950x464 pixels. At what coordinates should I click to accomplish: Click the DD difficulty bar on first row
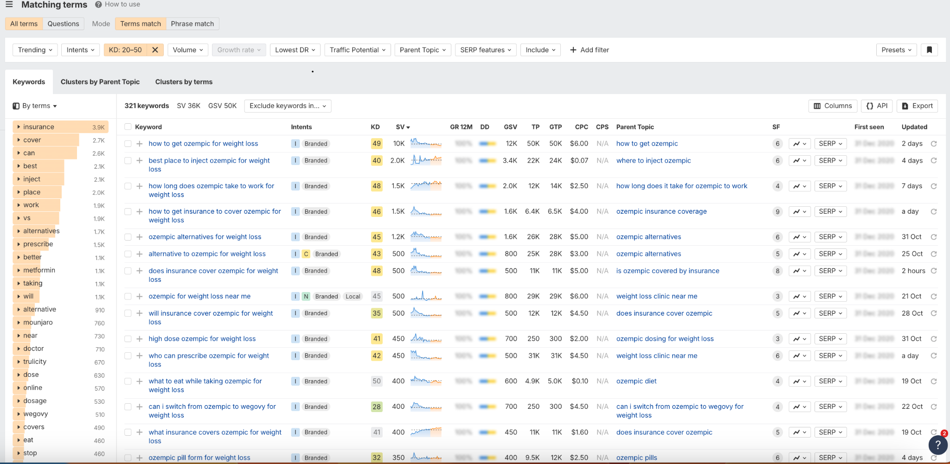click(487, 143)
